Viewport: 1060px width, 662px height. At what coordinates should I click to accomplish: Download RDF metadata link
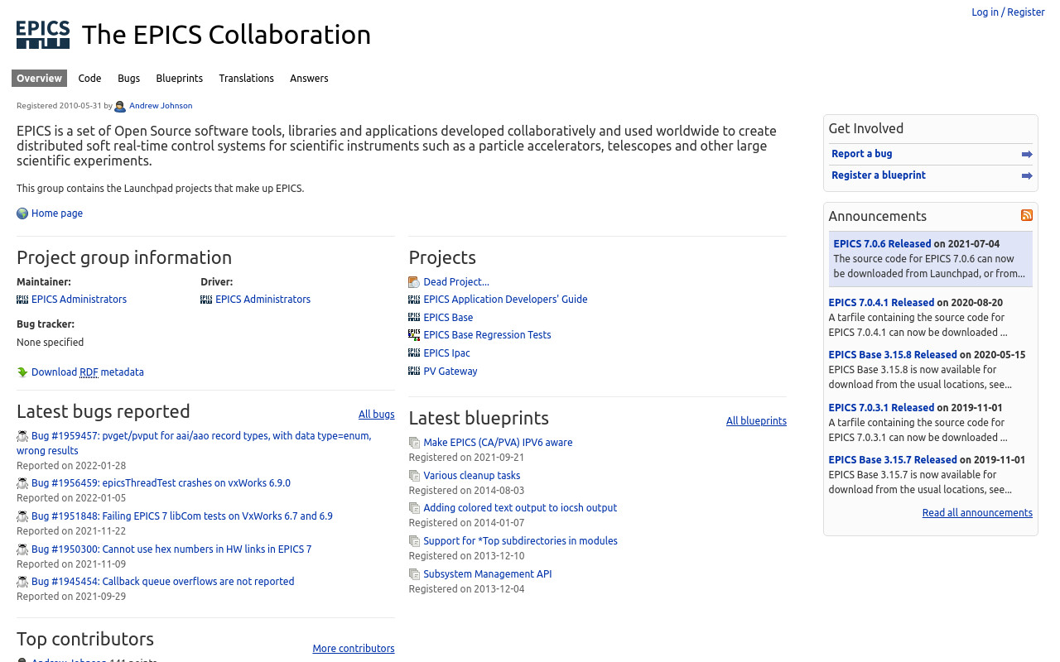click(88, 372)
